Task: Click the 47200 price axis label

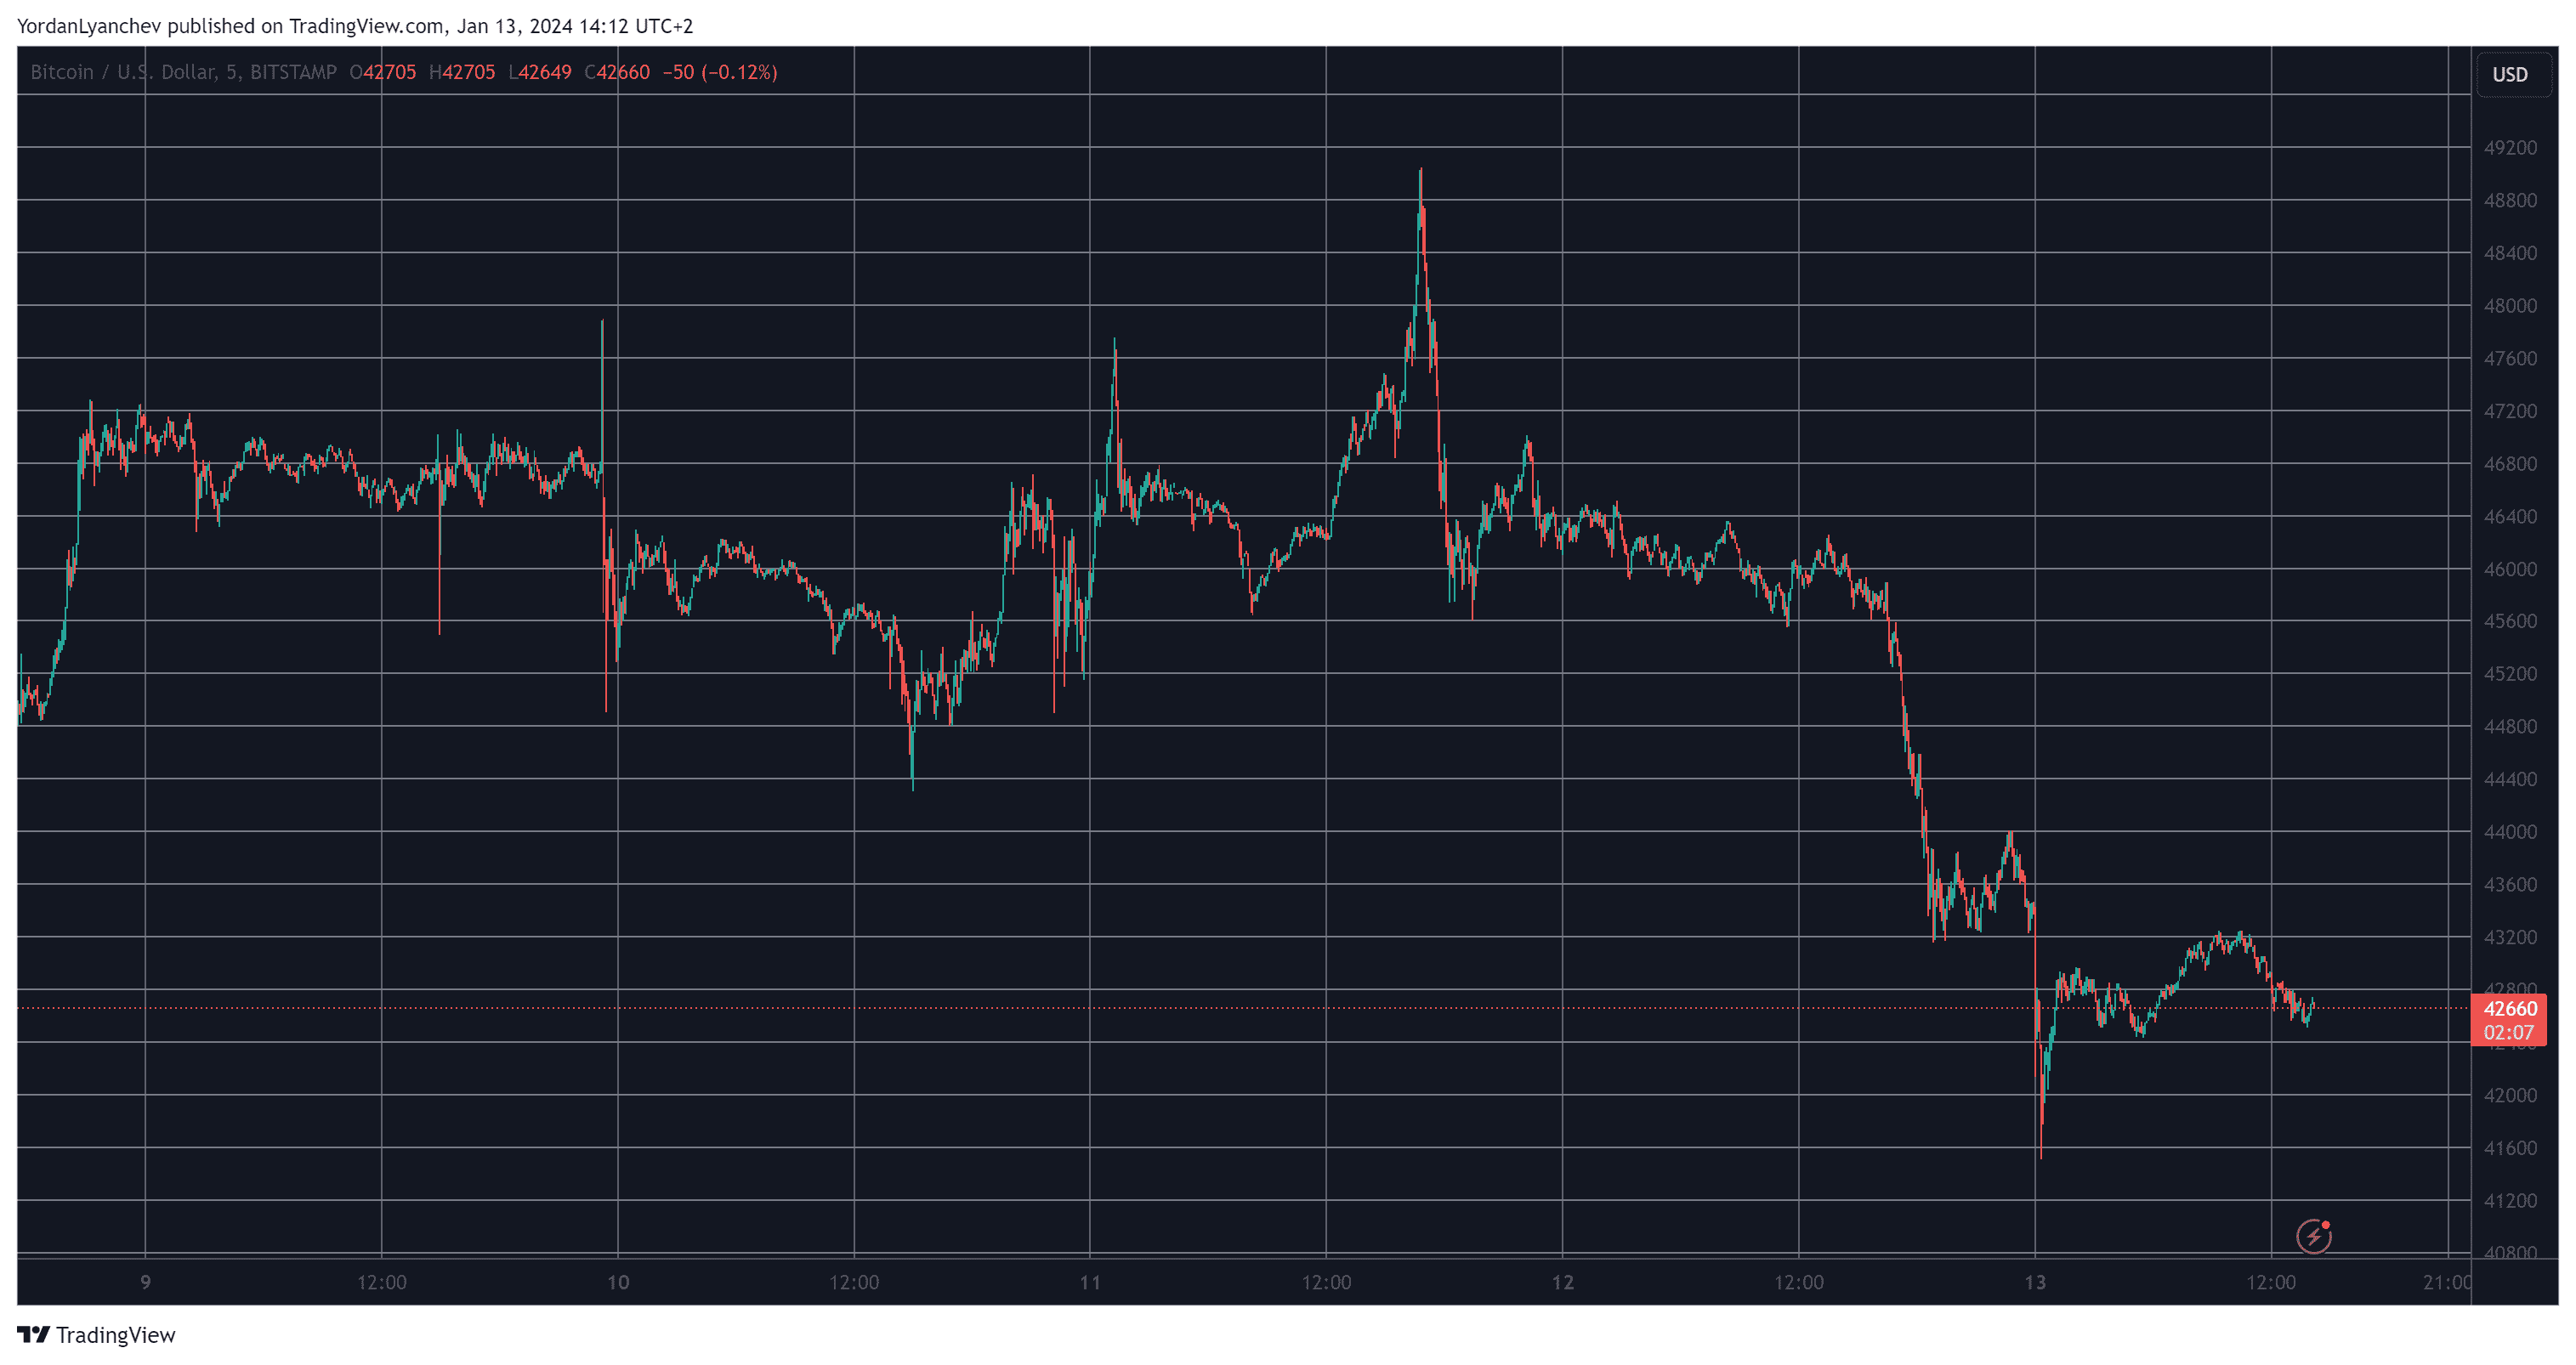Action: [2510, 411]
